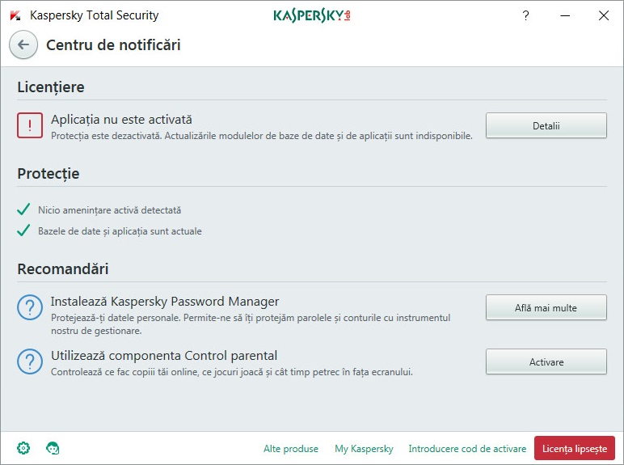Open the Alte produse link
The image size is (624, 465).
coord(291,449)
